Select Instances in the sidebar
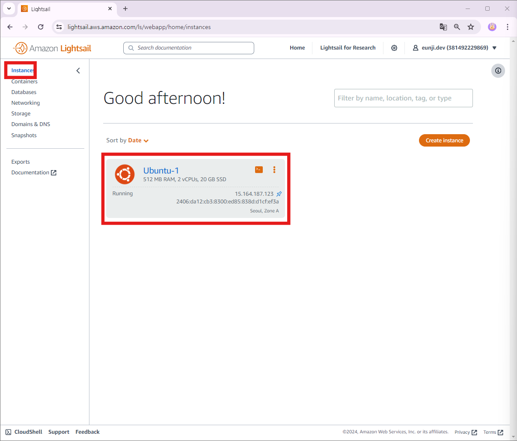Image resolution: width=517 pixels, height=441 pixels. click(x=23, y=71)
